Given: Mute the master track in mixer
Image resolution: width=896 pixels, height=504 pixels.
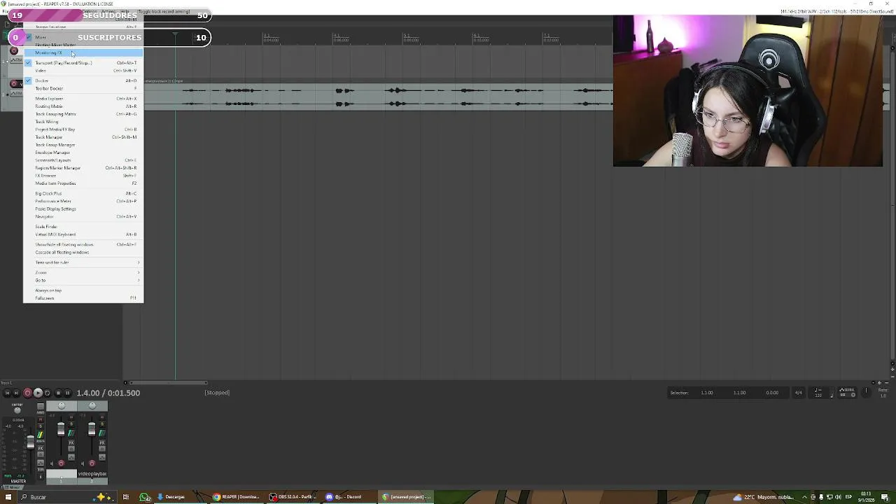Looking at the screenshot, I should tap(41, 419).
